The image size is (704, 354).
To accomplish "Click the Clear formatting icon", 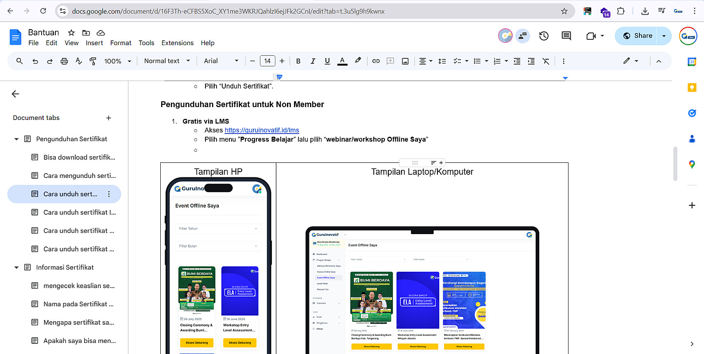I will click(x=546, y=61).
